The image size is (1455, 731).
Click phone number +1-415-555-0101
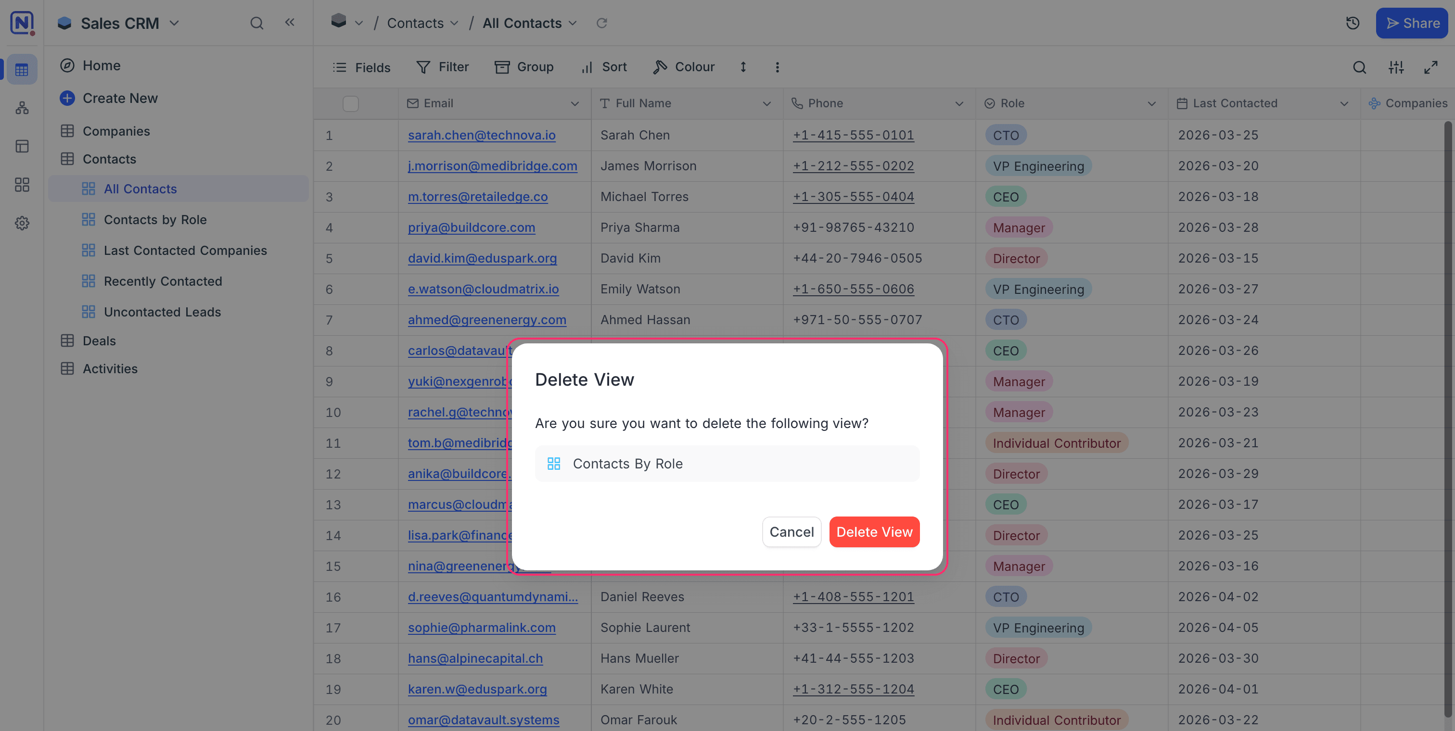tap(854, 135)
